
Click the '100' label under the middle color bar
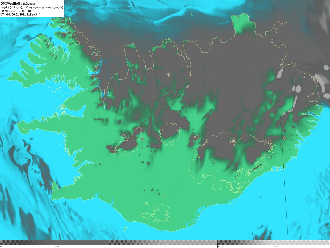coord(165,246)
